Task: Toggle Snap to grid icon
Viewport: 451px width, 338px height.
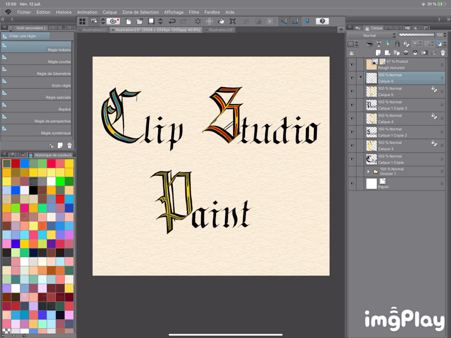Action: [307, 21]
